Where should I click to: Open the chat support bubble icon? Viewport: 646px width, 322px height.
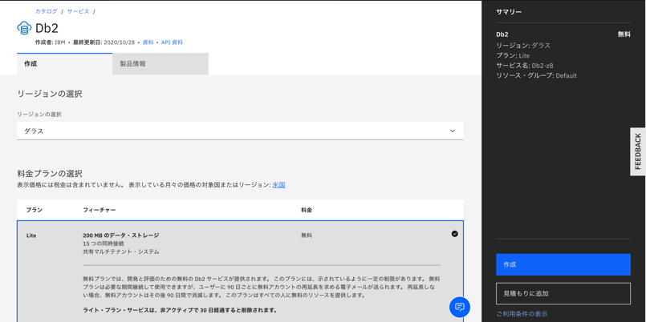[459, 307]
